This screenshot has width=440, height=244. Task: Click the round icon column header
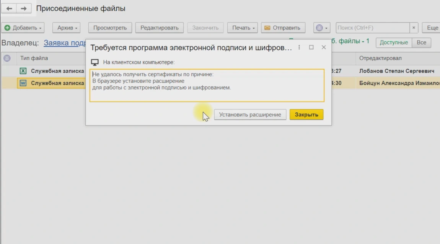coord(7,58)
